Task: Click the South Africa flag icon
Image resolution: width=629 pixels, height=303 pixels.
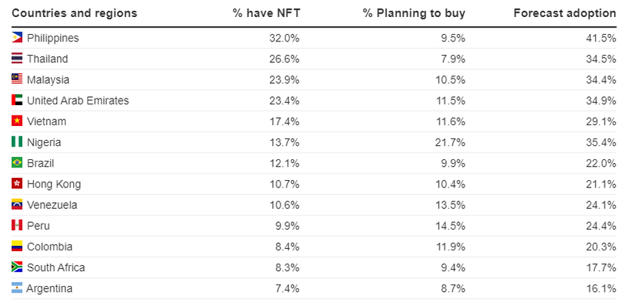Action: pos(17,267)
